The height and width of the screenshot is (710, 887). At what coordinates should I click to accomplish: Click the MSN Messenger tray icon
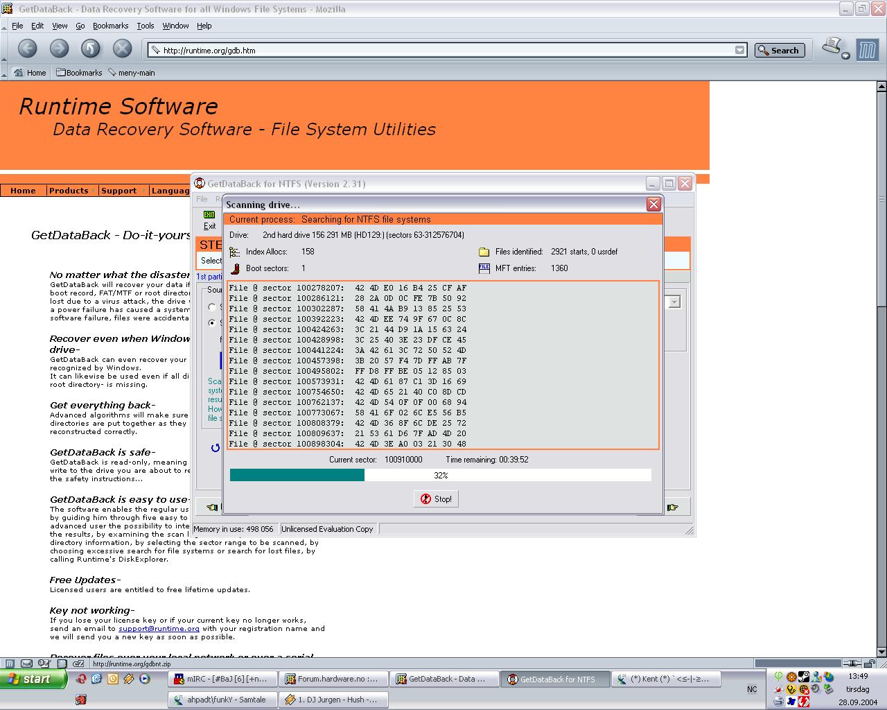click(x=816, y=677)
